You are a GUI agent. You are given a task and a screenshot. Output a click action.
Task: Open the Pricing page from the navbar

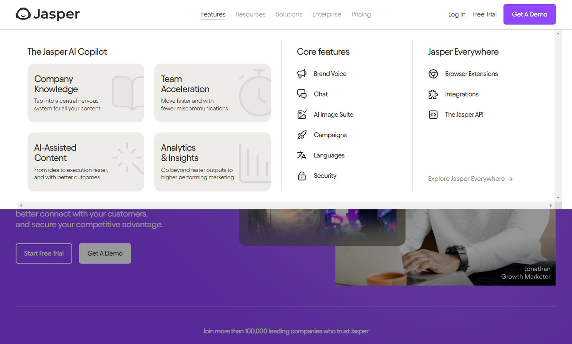pos(361,14)
